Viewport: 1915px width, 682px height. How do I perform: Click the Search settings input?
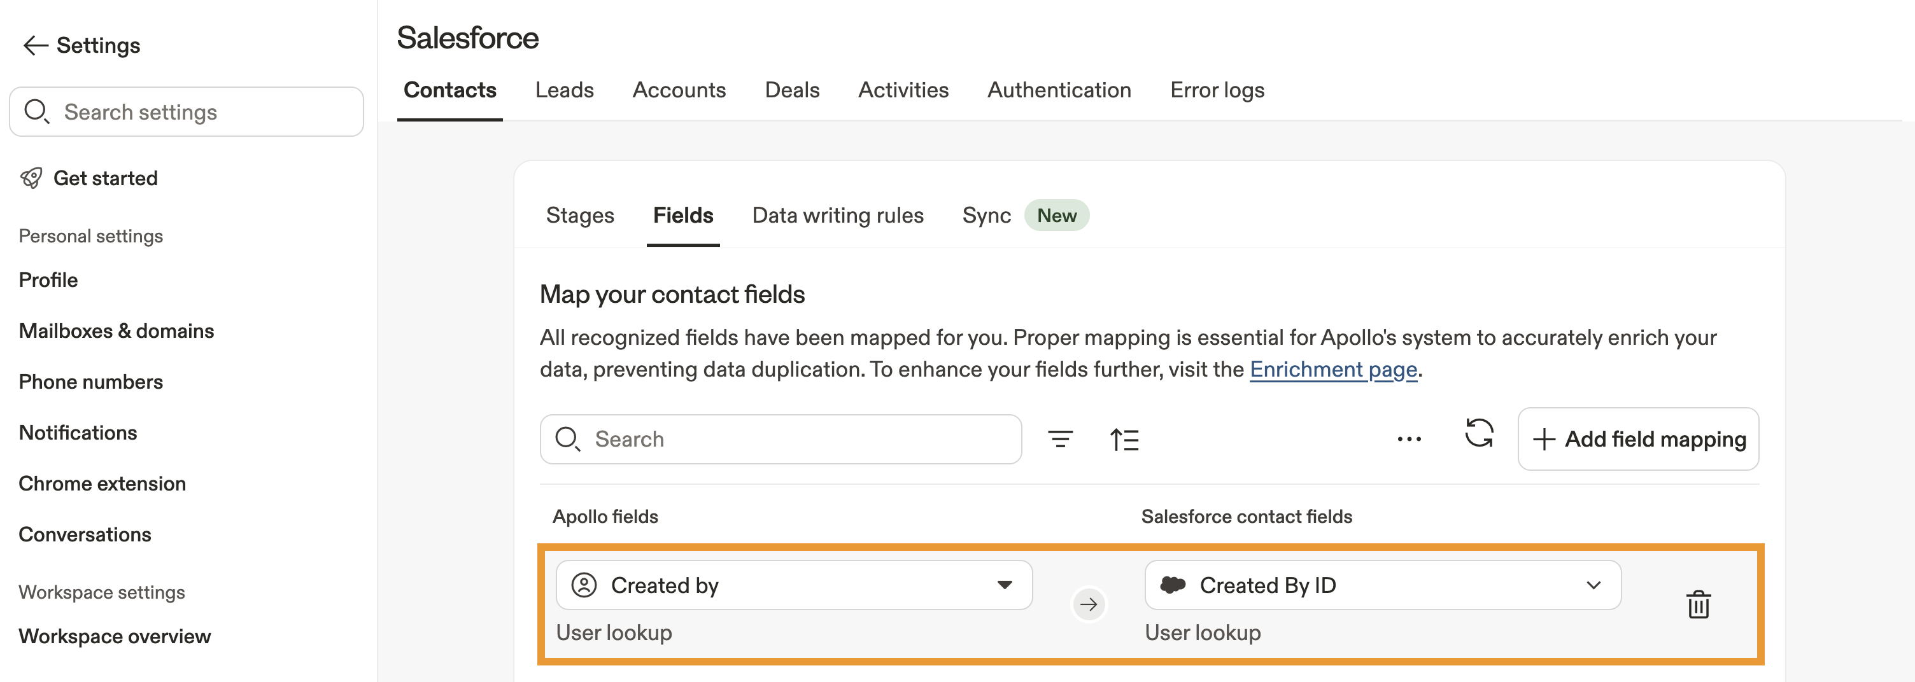(x=186, y=112)
